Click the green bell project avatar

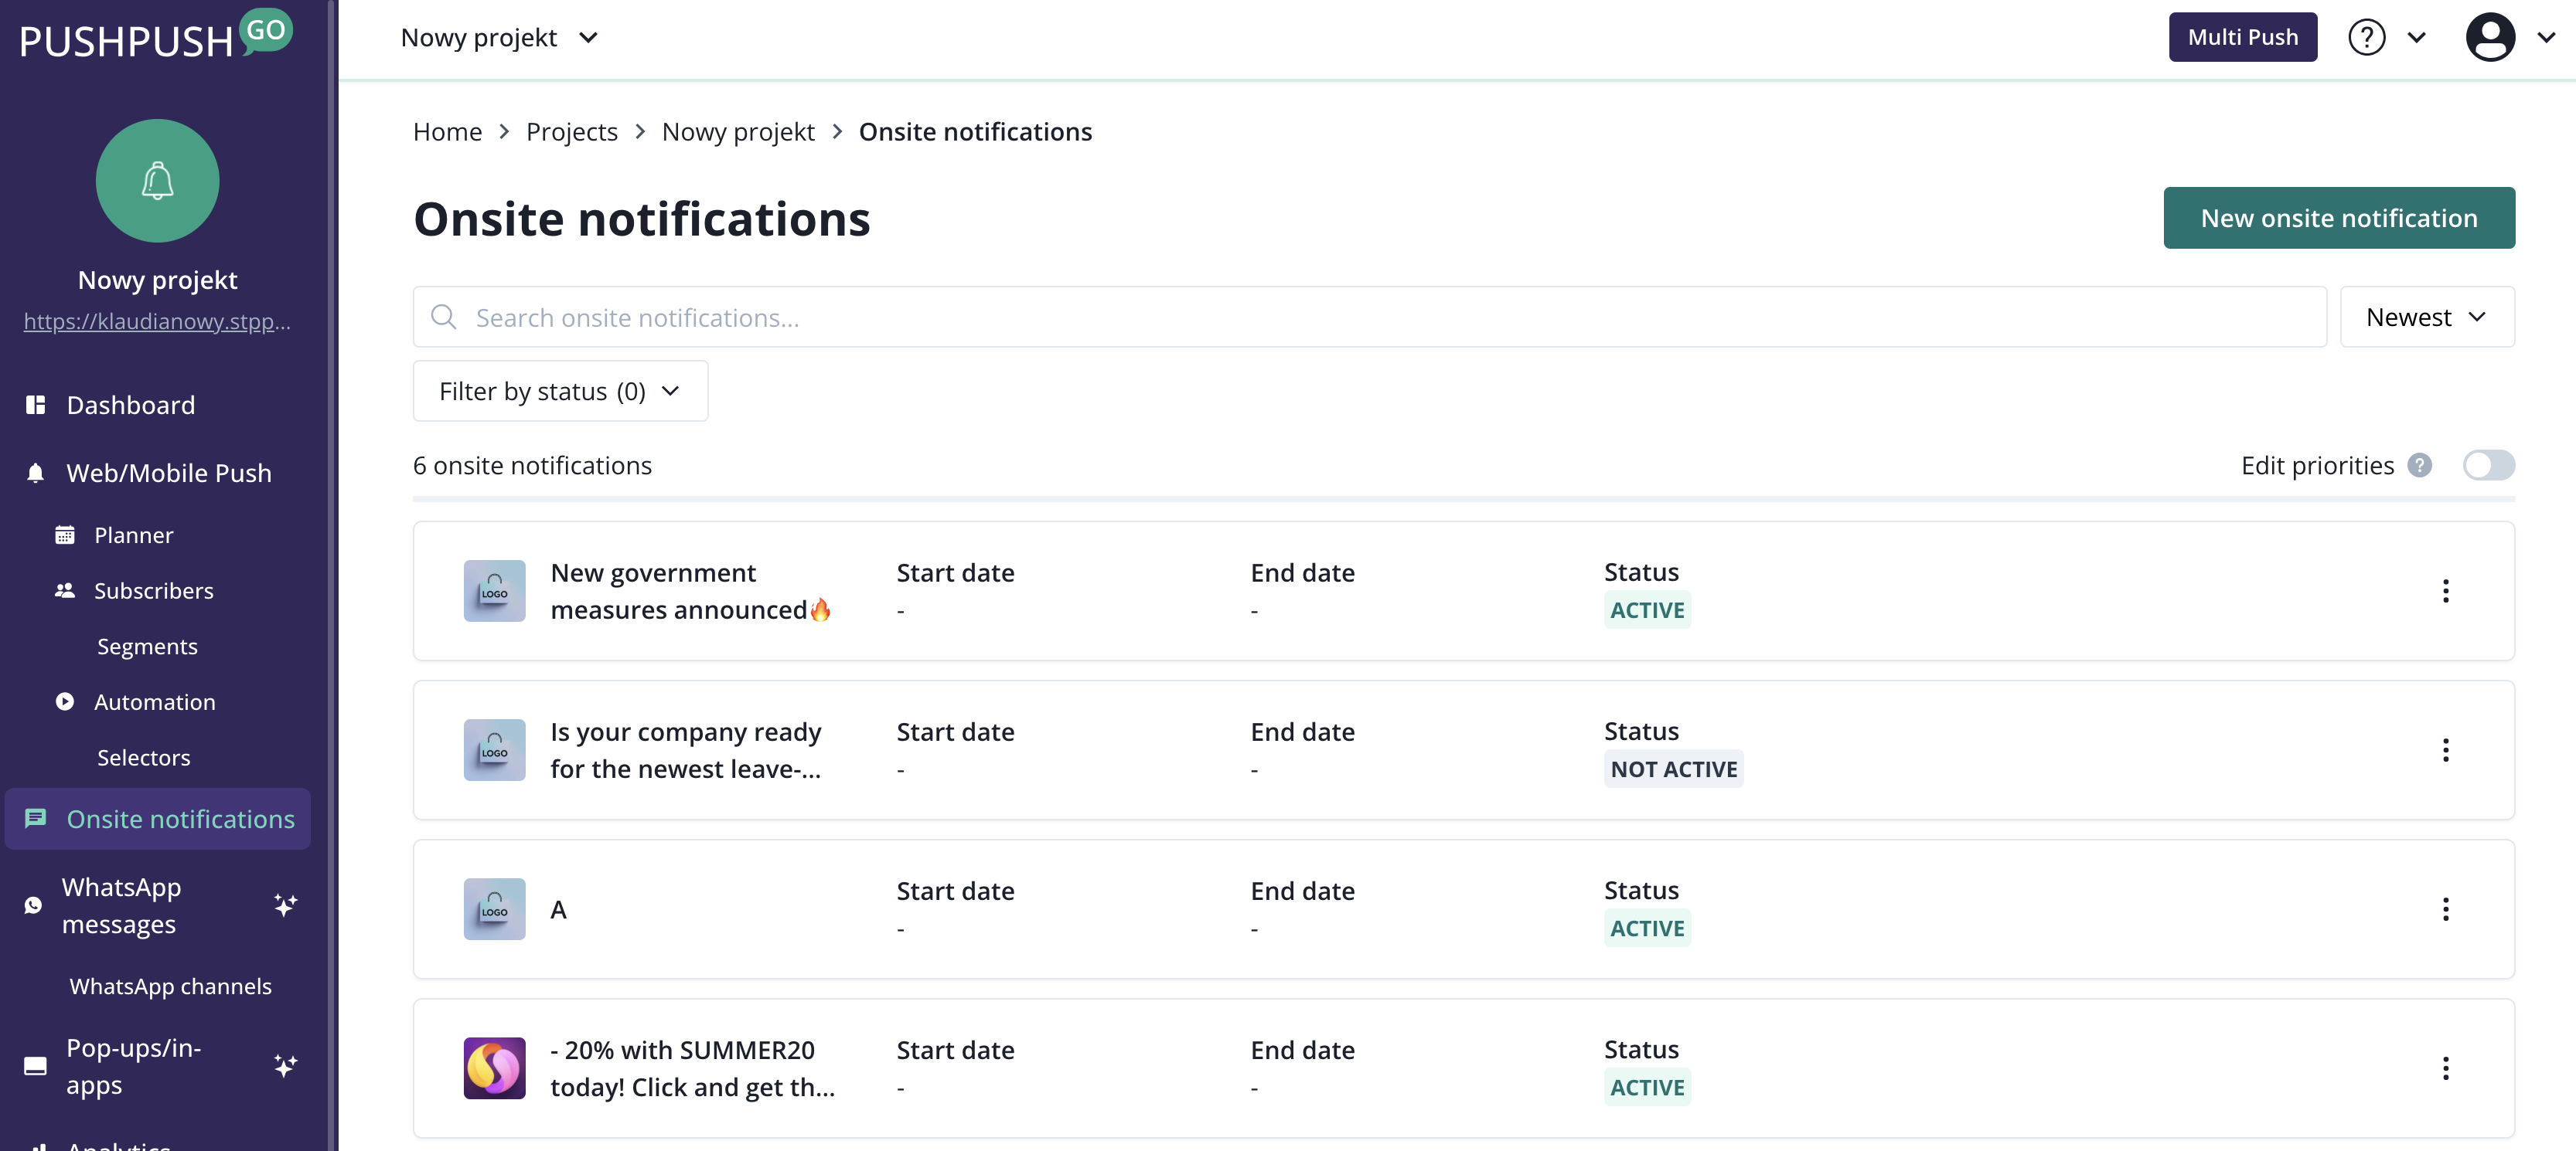(157, 181)
